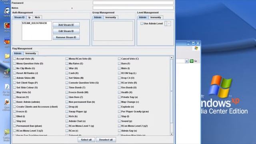The image size is (256, 144).
Task: Open Immunity tab in Flag Management
Action: (30, 53)
